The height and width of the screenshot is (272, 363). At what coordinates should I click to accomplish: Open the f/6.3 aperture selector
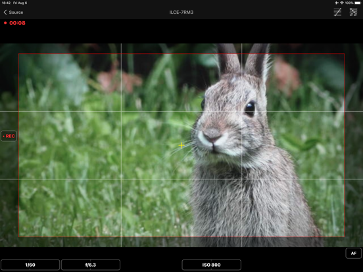tap(91, 265)
